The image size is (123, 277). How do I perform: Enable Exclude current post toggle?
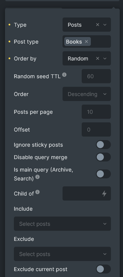click(103, 269)
